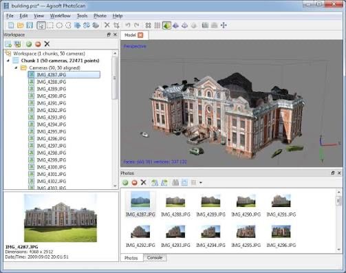
Task: Crop selection with the crop icon
Action: [x=116, y=25]
